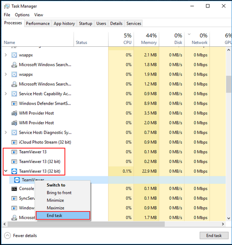The image size is (232, 245).
Task: Collapse view using Fewer details arrow
Action: click(7, 235)
